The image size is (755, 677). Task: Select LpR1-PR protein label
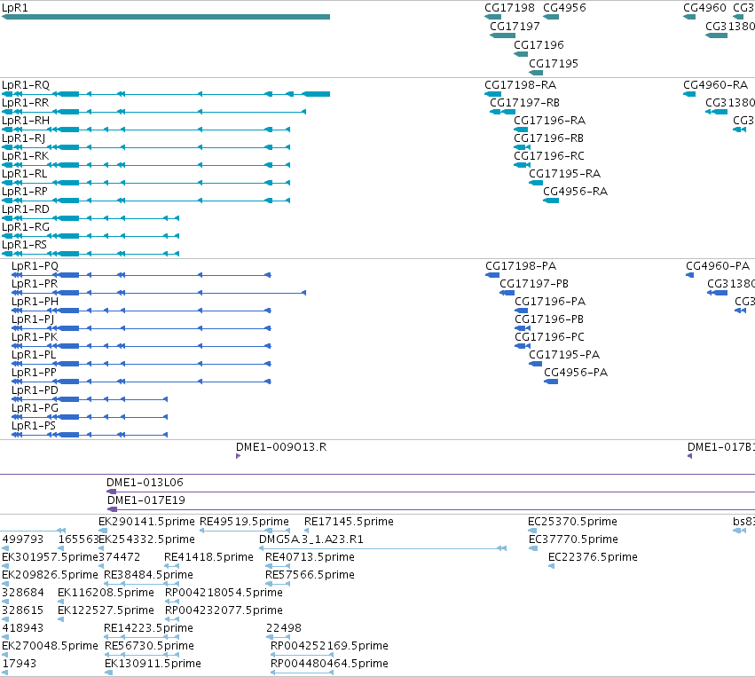point(35,284)
